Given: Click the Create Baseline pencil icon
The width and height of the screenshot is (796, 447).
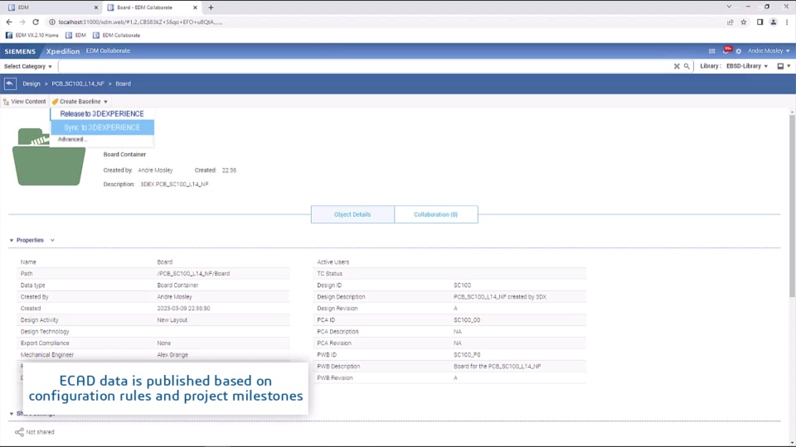Looking at the screenshot, I should tap(55, 102).
